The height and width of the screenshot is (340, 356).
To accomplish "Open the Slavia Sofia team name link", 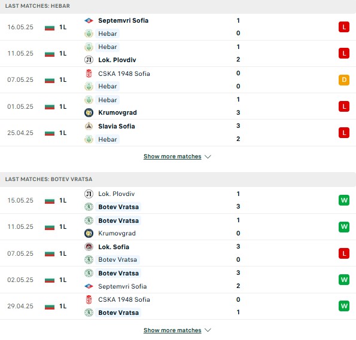I will 117,126.
